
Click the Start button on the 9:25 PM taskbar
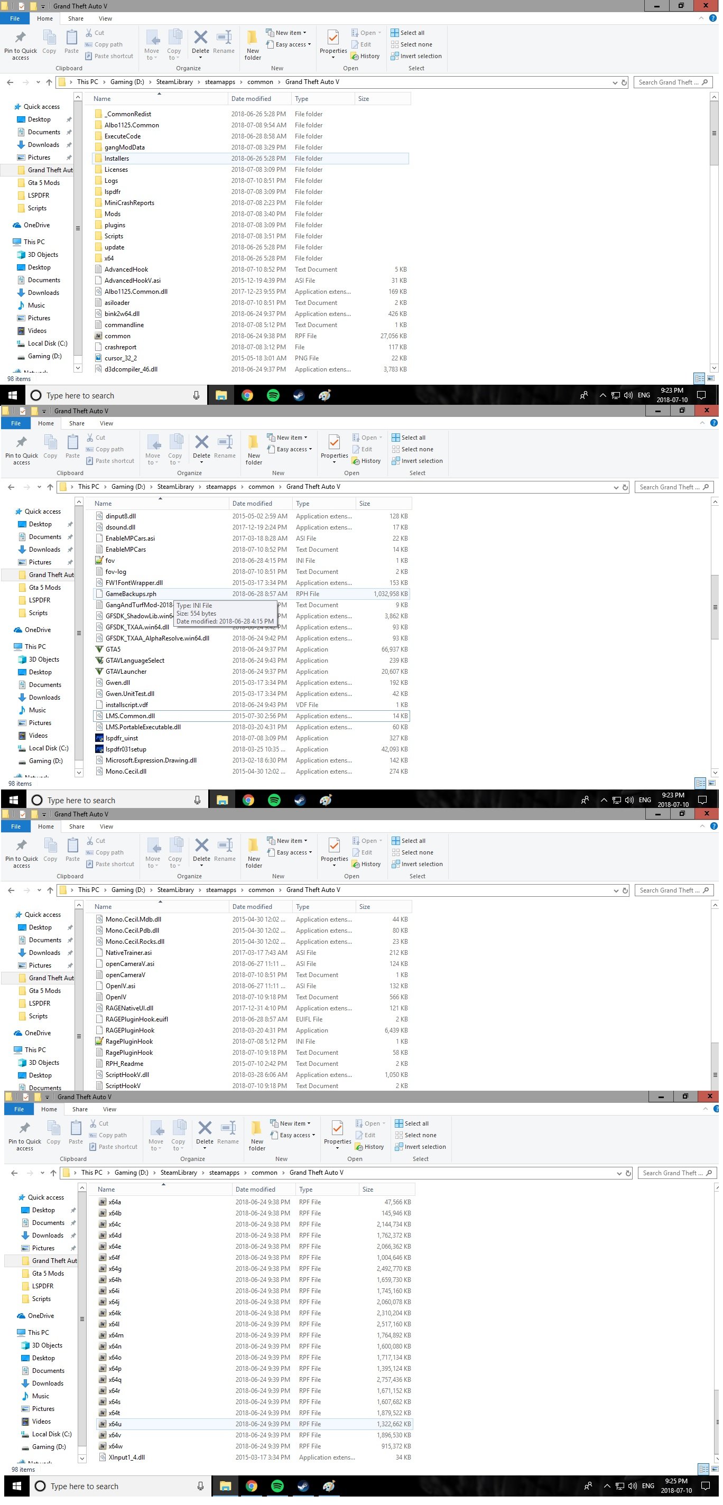pyautogui.click(x=17, y=1486)
